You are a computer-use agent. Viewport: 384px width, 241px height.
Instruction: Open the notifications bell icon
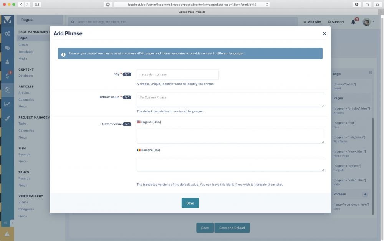pyautogui.click(x=353, y=22)
